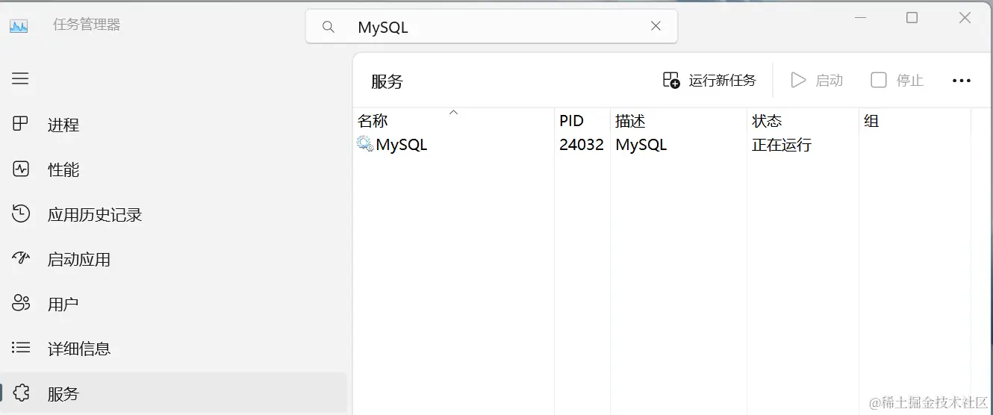The width and height of the screenshot is (993, 415).
Task: Close the Task Manager window
Action: 965,18
